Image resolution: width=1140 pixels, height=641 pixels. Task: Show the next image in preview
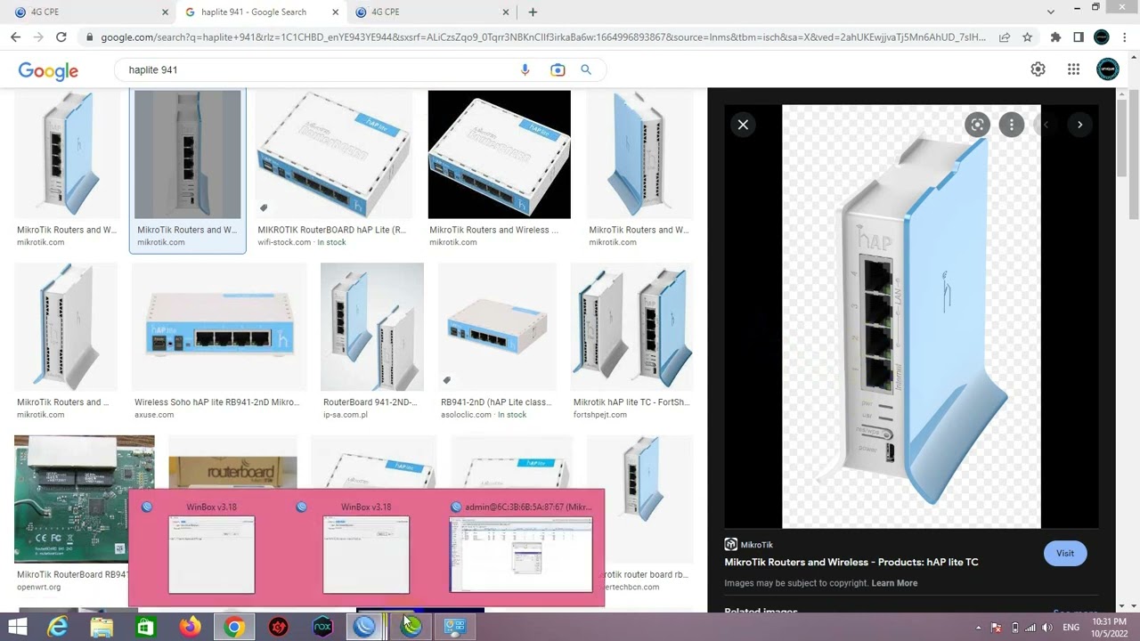coord(1079,125)
